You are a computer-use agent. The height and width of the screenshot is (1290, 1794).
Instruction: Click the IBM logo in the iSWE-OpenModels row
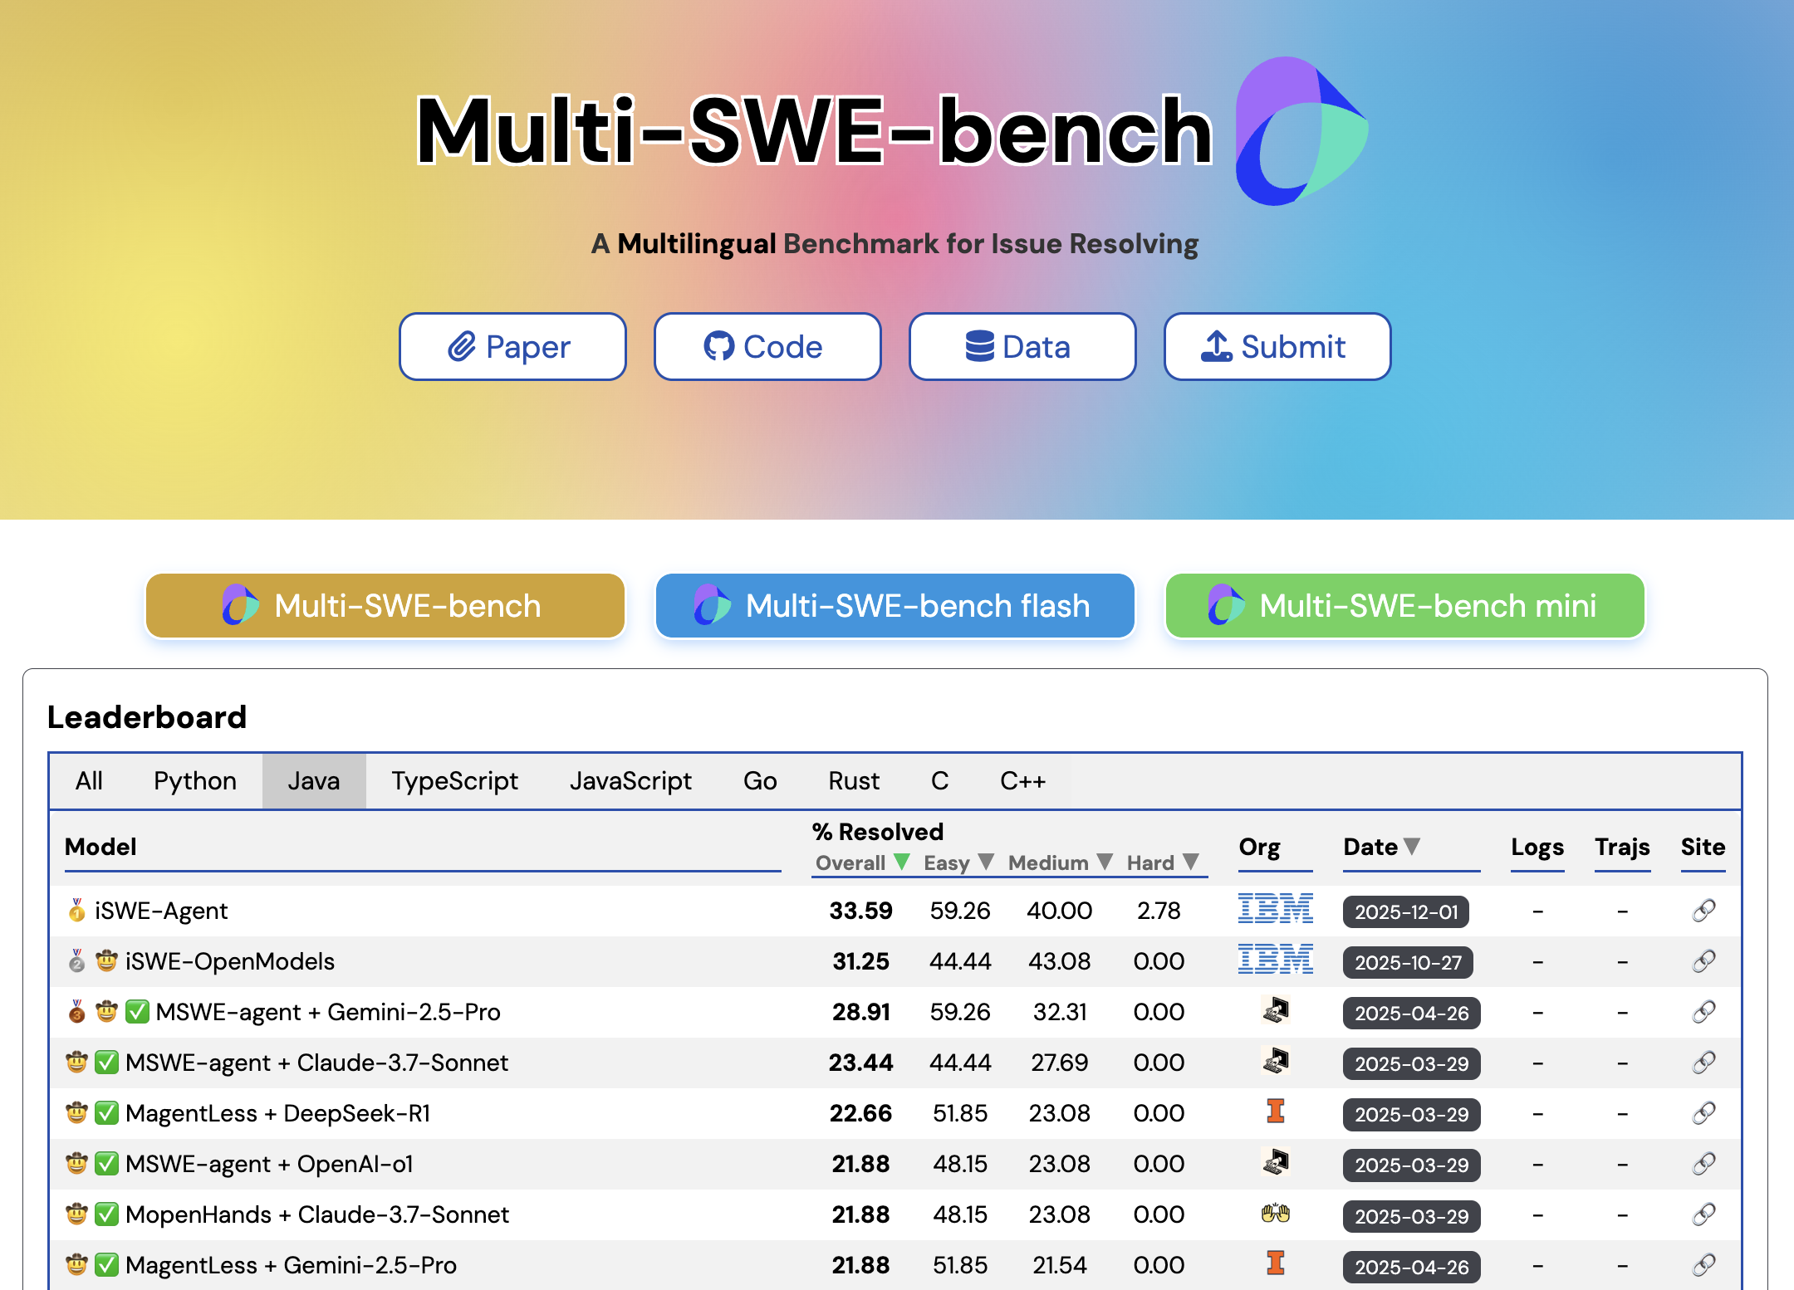click(x=1275, y=960)
